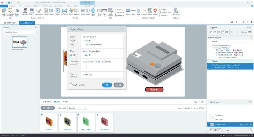The image size is (254, 137).
Task: Click Convert to Freeform icon
Action: pyautogui.click(x=10, y=12)
